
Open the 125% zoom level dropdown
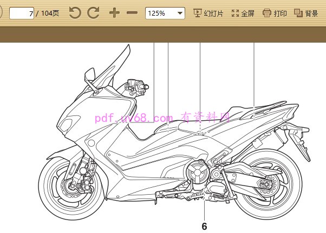(165, 13)
